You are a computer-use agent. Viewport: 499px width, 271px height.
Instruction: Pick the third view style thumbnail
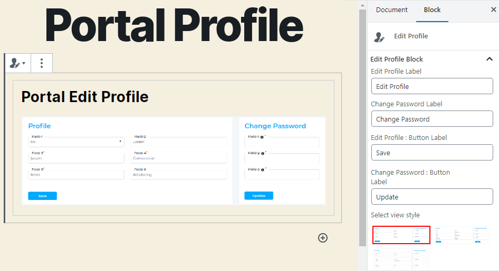click(x=401, y=259)
